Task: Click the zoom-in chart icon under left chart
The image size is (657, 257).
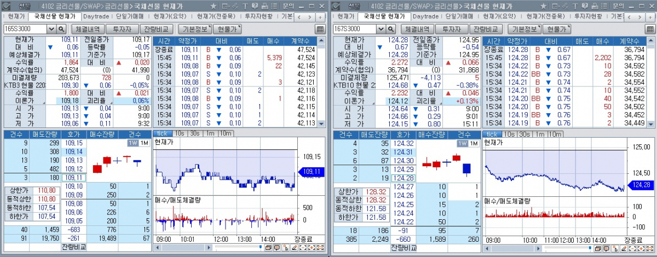Action: point(312,248)
